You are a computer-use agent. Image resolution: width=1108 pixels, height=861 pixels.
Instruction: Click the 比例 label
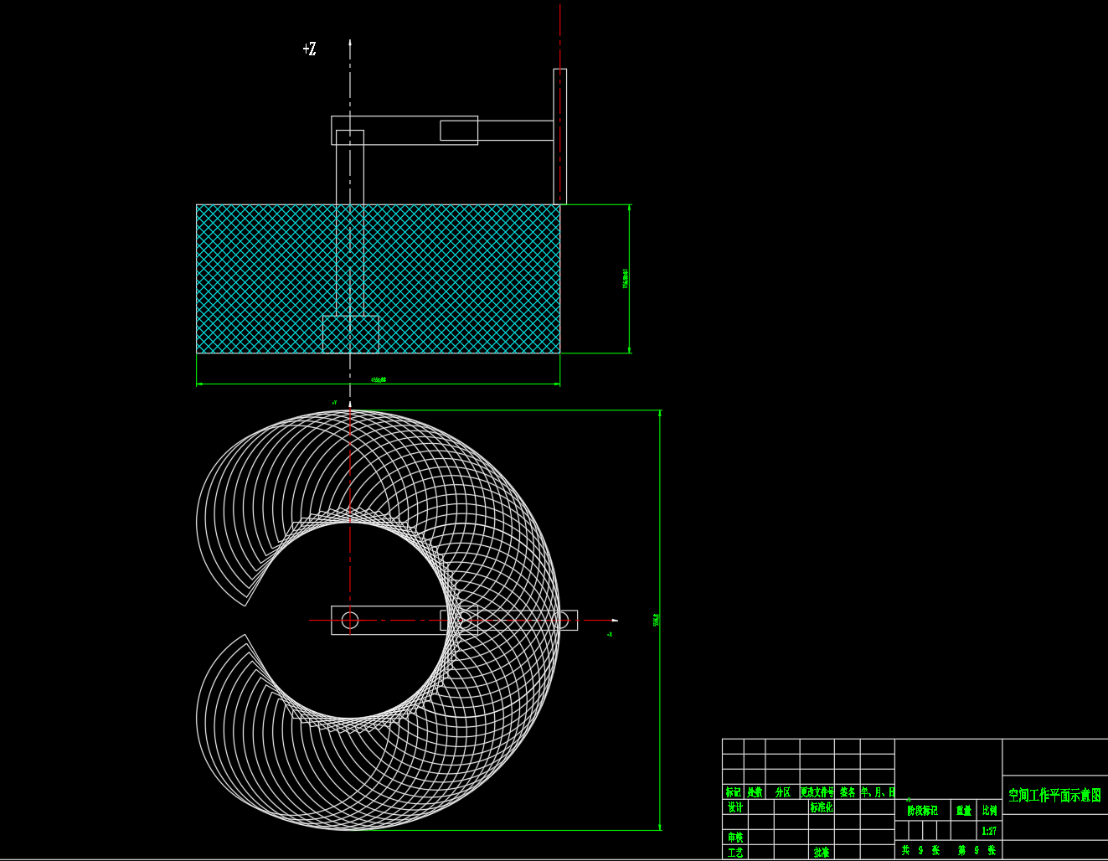tap(990, 811)
